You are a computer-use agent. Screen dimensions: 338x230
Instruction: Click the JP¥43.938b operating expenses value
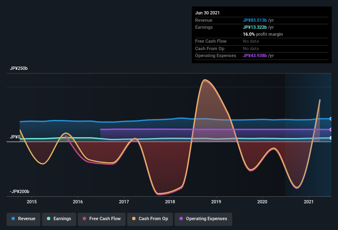(255, 56)
